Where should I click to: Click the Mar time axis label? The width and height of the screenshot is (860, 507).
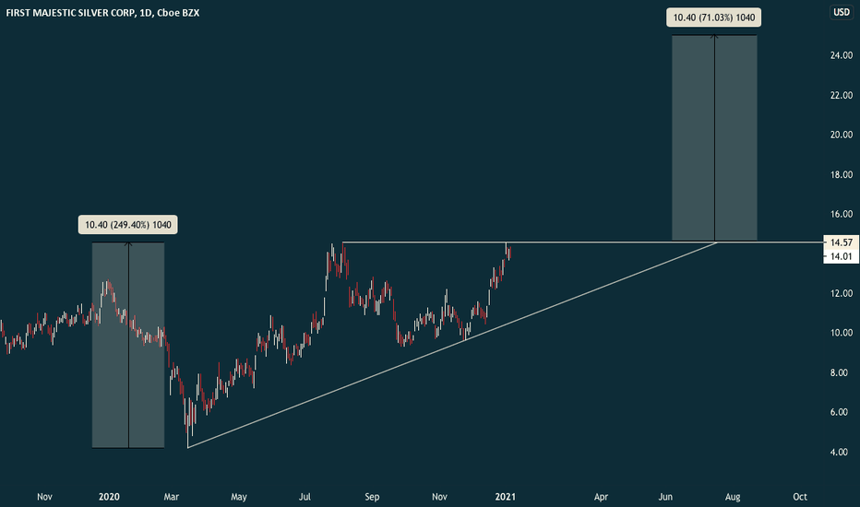(171, 497)
